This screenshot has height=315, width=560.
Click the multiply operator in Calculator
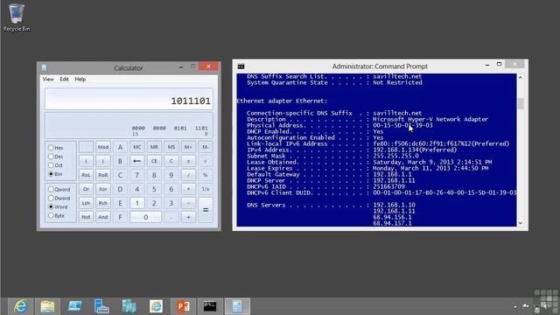pos(188,189)
